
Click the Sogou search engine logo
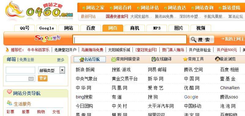[47, 38]
